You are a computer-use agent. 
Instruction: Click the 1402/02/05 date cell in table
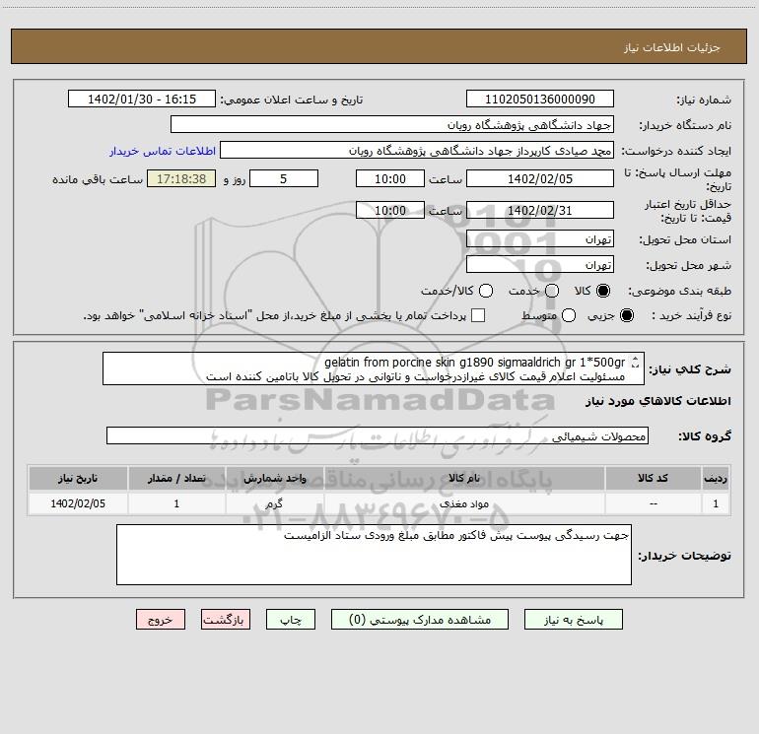tap(78, 503)
